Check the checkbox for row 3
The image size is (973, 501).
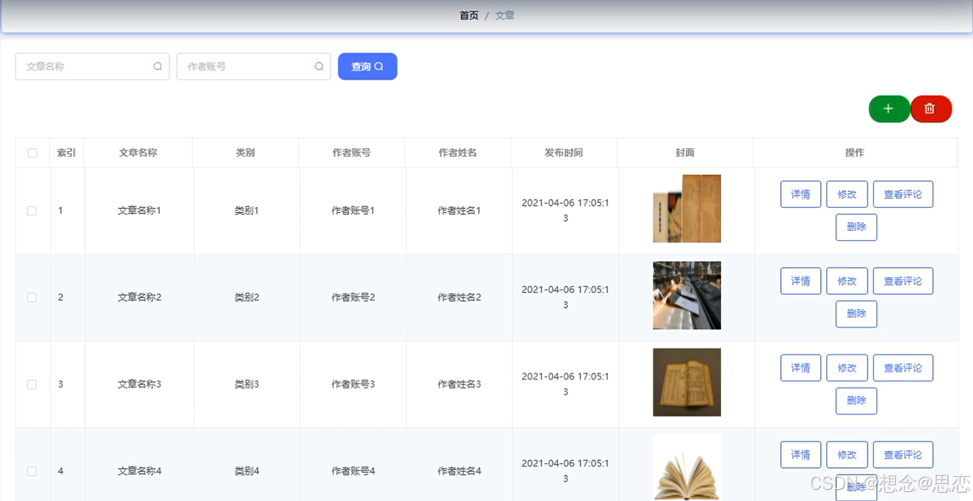(32, 384)
